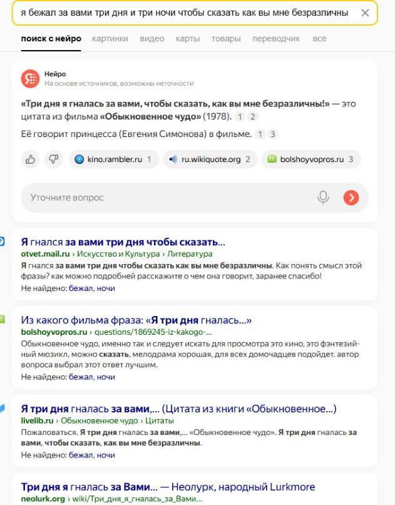Click the neolurk.org domain link

43,499
